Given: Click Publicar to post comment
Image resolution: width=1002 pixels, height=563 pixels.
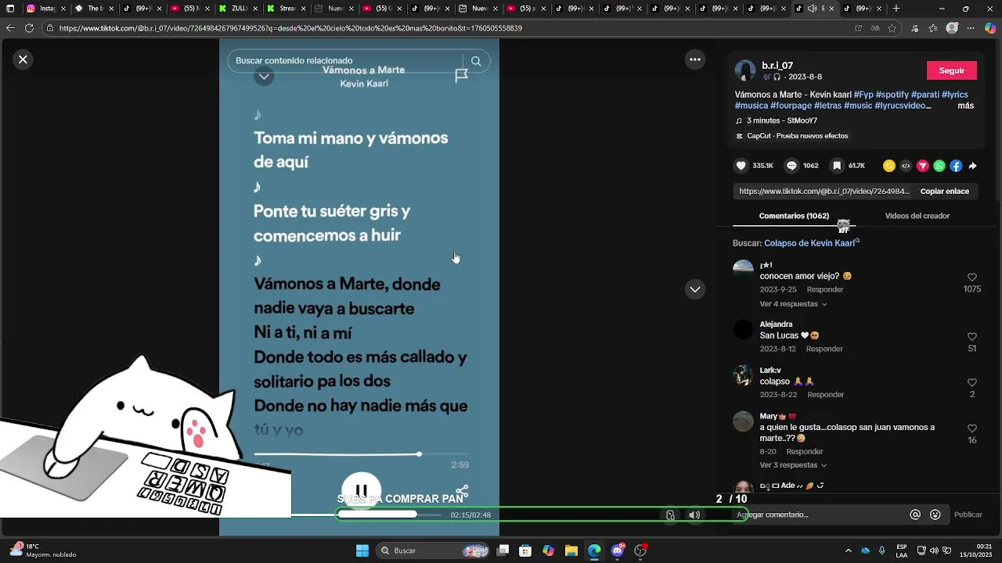Looking at the screenshot, I should tap(968, 515).
